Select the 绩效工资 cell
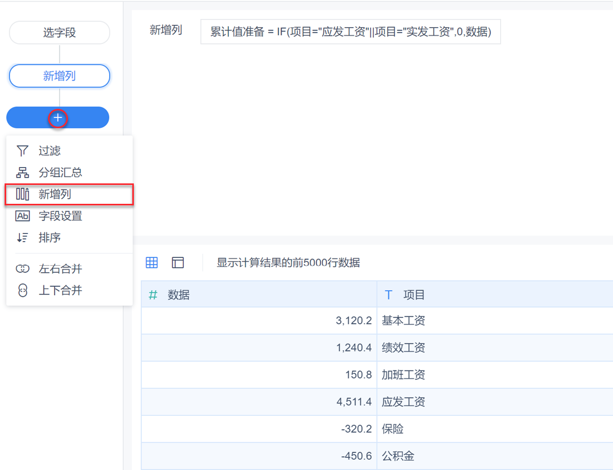 [495, 348]
